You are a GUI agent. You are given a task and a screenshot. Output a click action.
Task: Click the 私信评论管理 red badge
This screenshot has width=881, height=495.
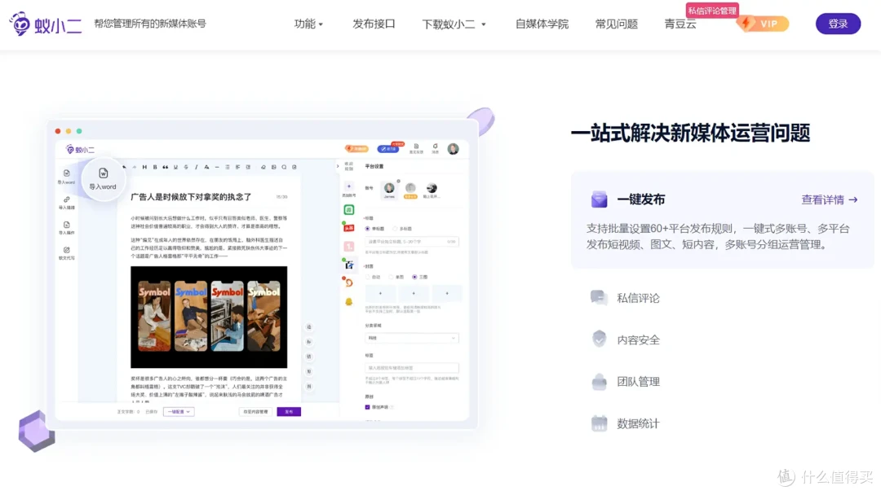712,11
